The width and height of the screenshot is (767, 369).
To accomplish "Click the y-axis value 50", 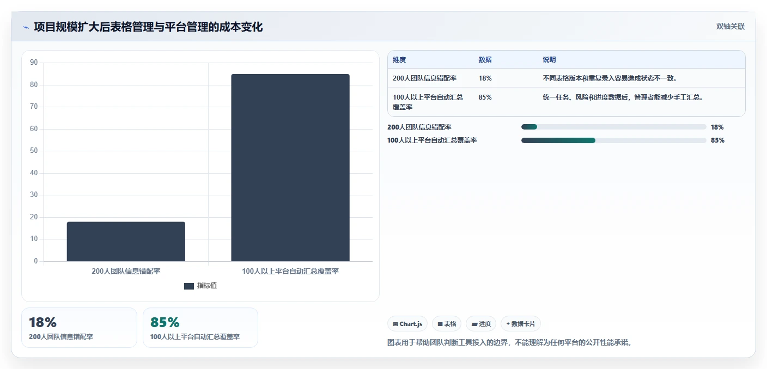I will coord(34,151).
